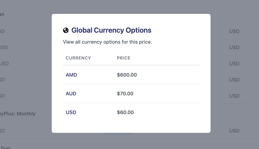Viewport: 259px width, 149px height.
Task: Click the 'View all currency options' description text
Action: pos(107,42)
